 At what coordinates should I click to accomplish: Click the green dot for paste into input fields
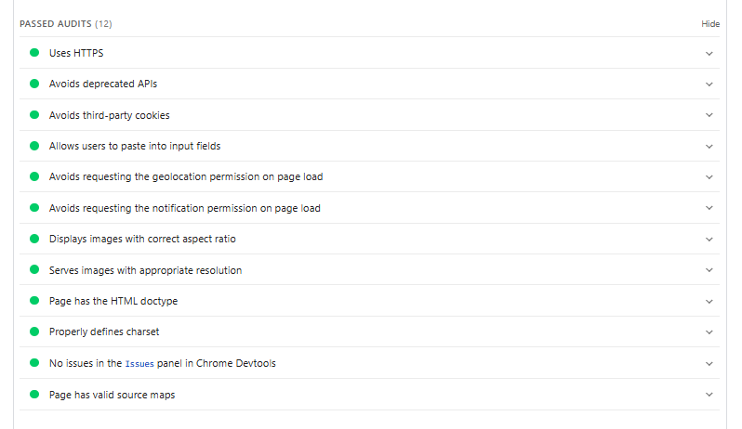(x=34, y=146)
